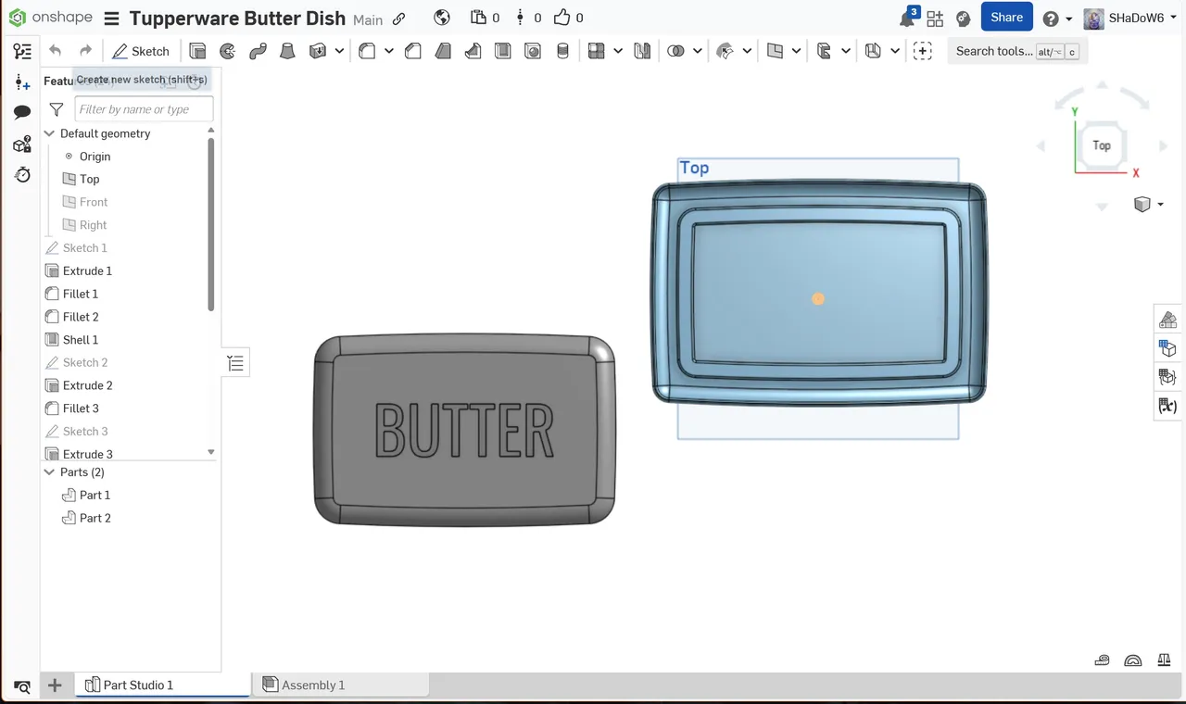
Task: Select the Transform tool
Action: point(724,51)
